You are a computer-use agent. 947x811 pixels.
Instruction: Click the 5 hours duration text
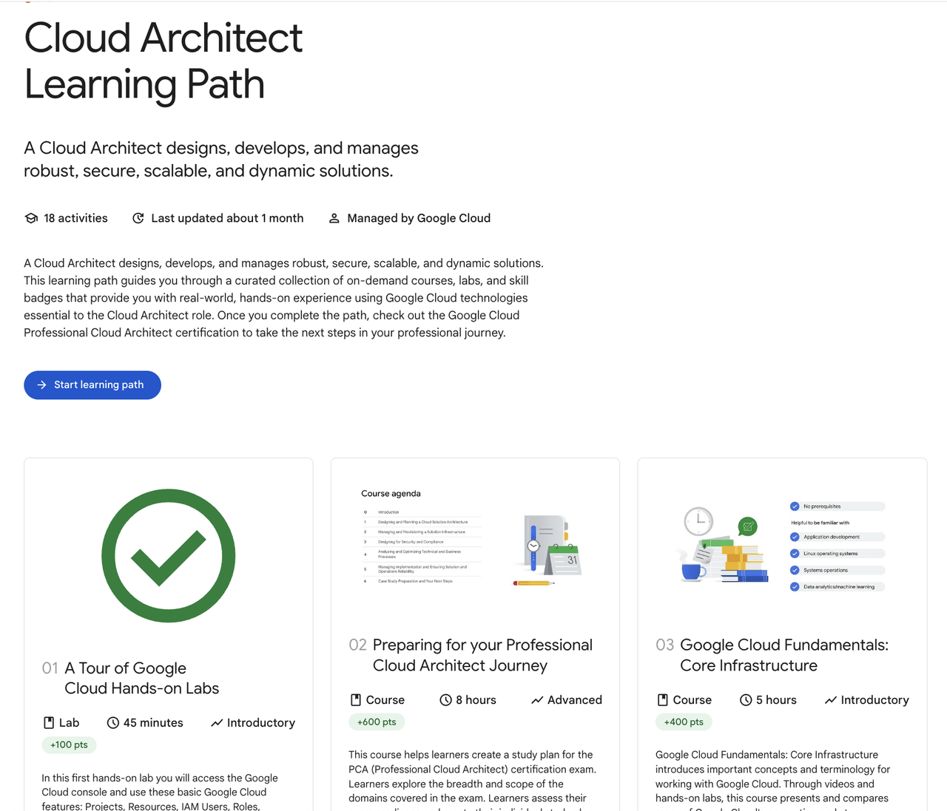(x=776, y=700)
